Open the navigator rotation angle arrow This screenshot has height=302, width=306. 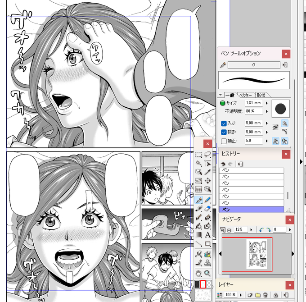pyautogui.click(x=290, y=230)
